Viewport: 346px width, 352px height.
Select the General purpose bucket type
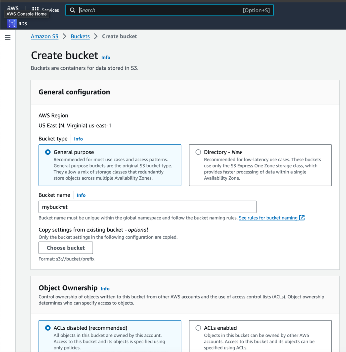pyautogui.click(x=48, y=152)
